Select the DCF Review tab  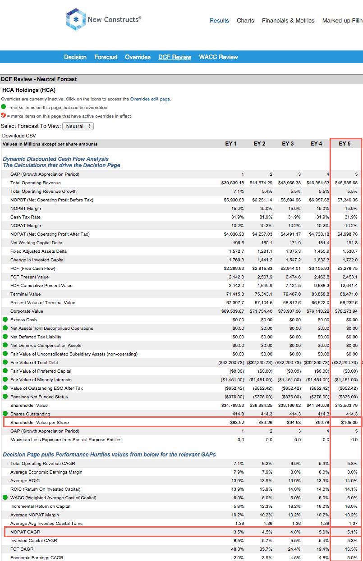[x=175, y=57]
